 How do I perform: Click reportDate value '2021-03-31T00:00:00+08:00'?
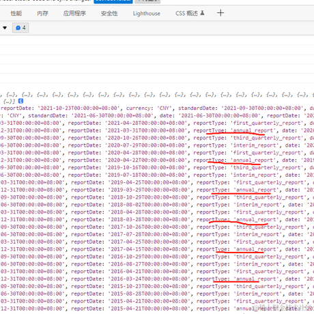(x=146, y=130)
